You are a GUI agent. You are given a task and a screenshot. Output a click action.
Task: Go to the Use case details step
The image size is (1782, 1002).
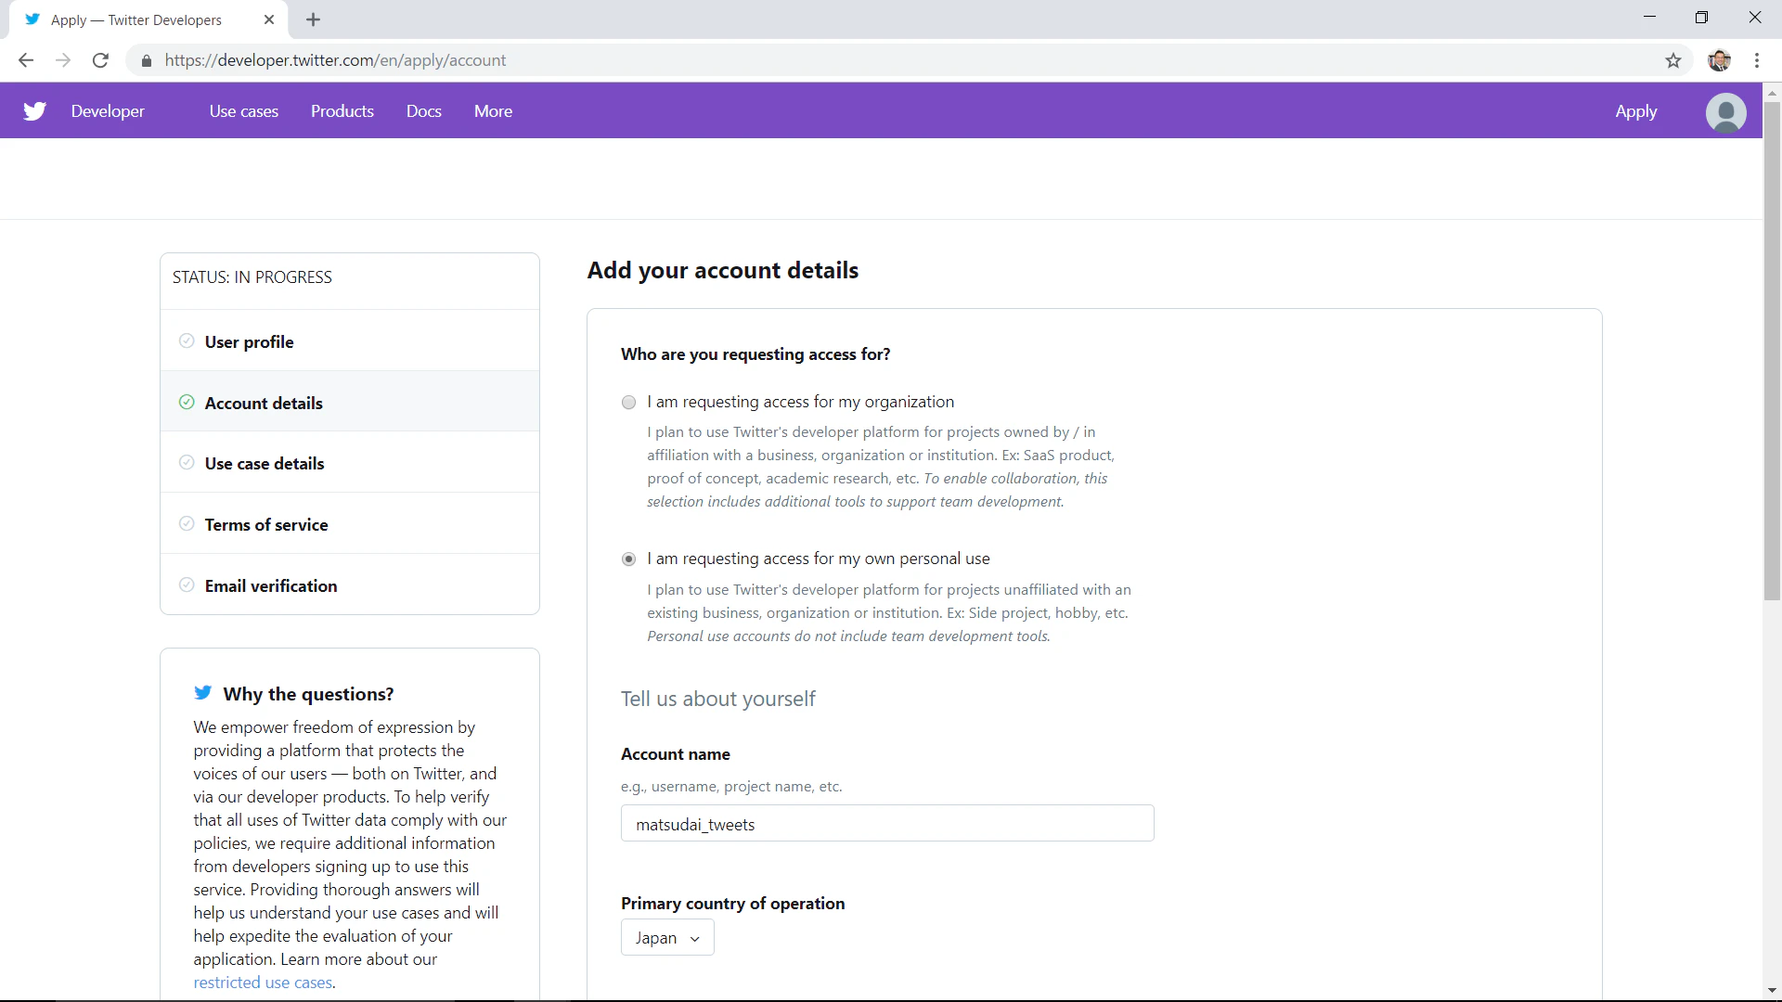(350, 462)
